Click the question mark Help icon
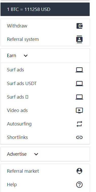Viewport: 96px width, 192px height. (79, 185)
